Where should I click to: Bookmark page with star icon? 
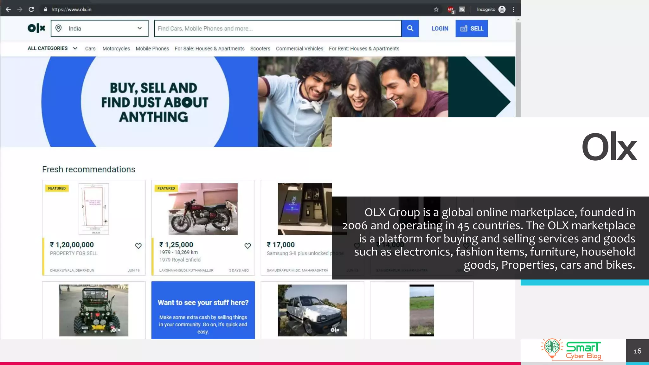436,10
